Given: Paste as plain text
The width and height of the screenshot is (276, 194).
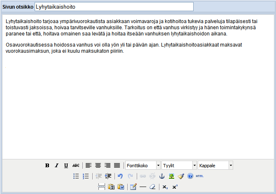Looking at the screenshot, I should tap(111, 187).
